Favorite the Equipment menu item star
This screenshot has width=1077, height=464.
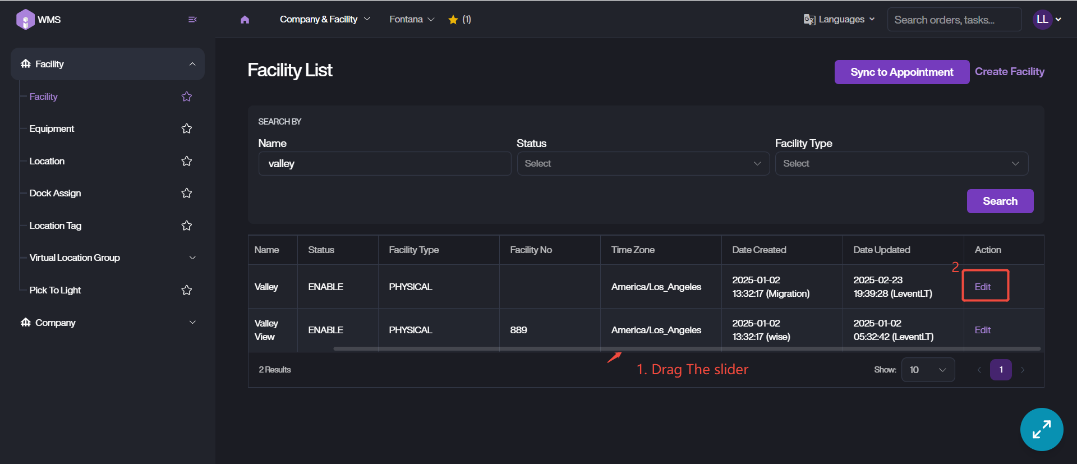pos(187,128)
